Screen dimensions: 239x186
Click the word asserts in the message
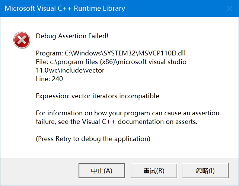pos(188,122)
